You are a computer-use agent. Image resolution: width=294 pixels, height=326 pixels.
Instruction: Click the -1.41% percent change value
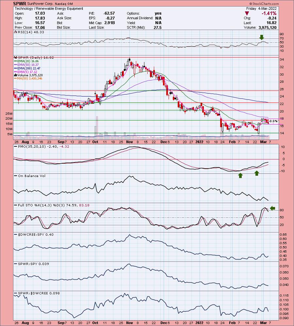pyautogui.click(x=269, y=13)
